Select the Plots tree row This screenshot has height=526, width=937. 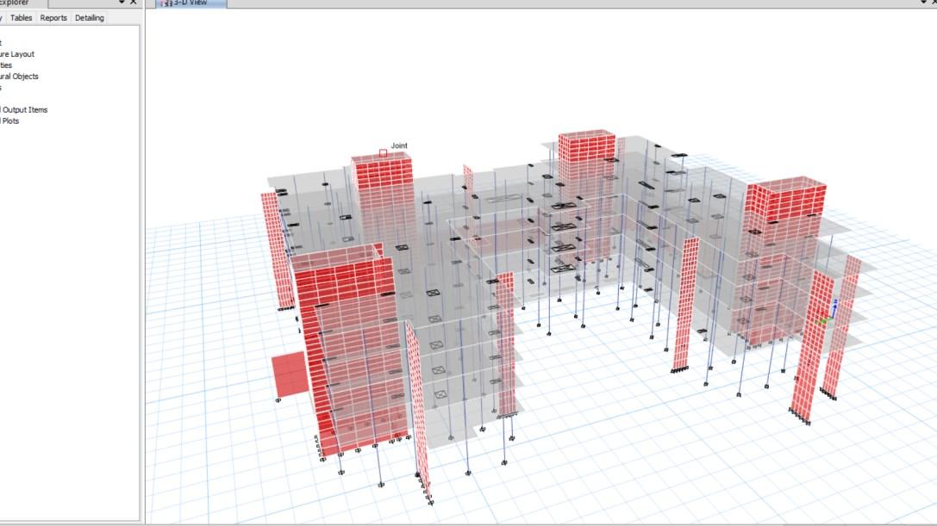coord(9,121)
